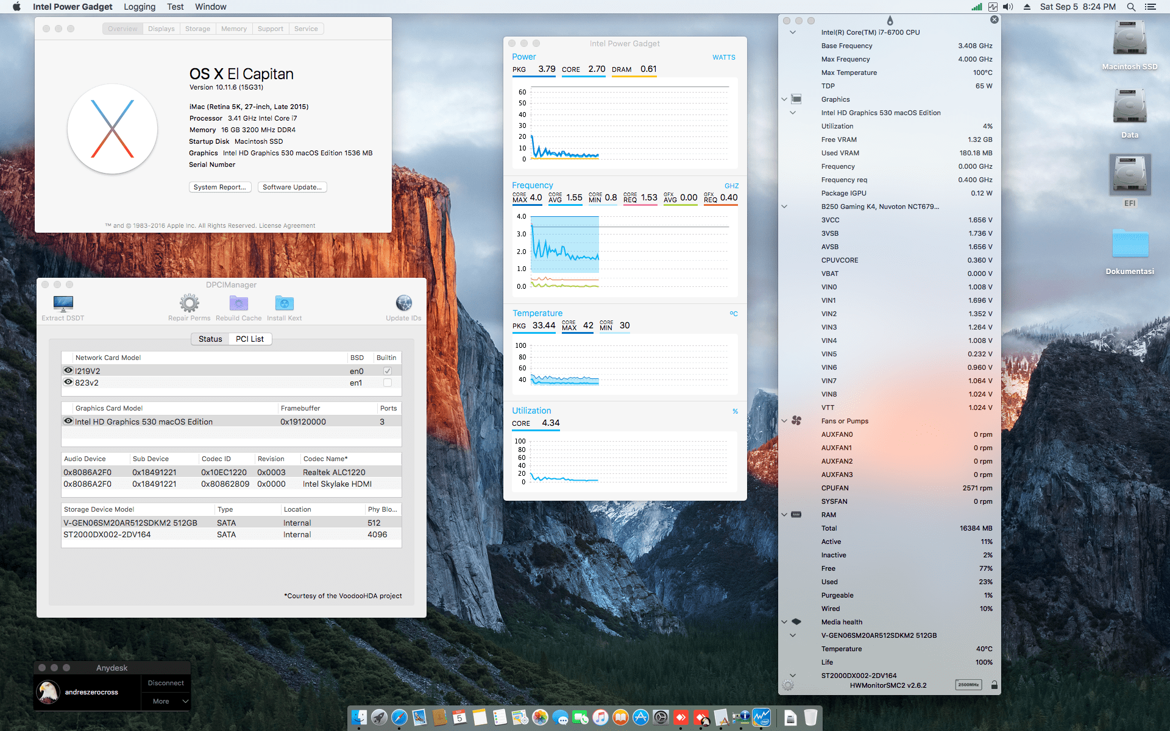Open the Test menu
This screenshot has height=731, width=1170.
point(175,7)
